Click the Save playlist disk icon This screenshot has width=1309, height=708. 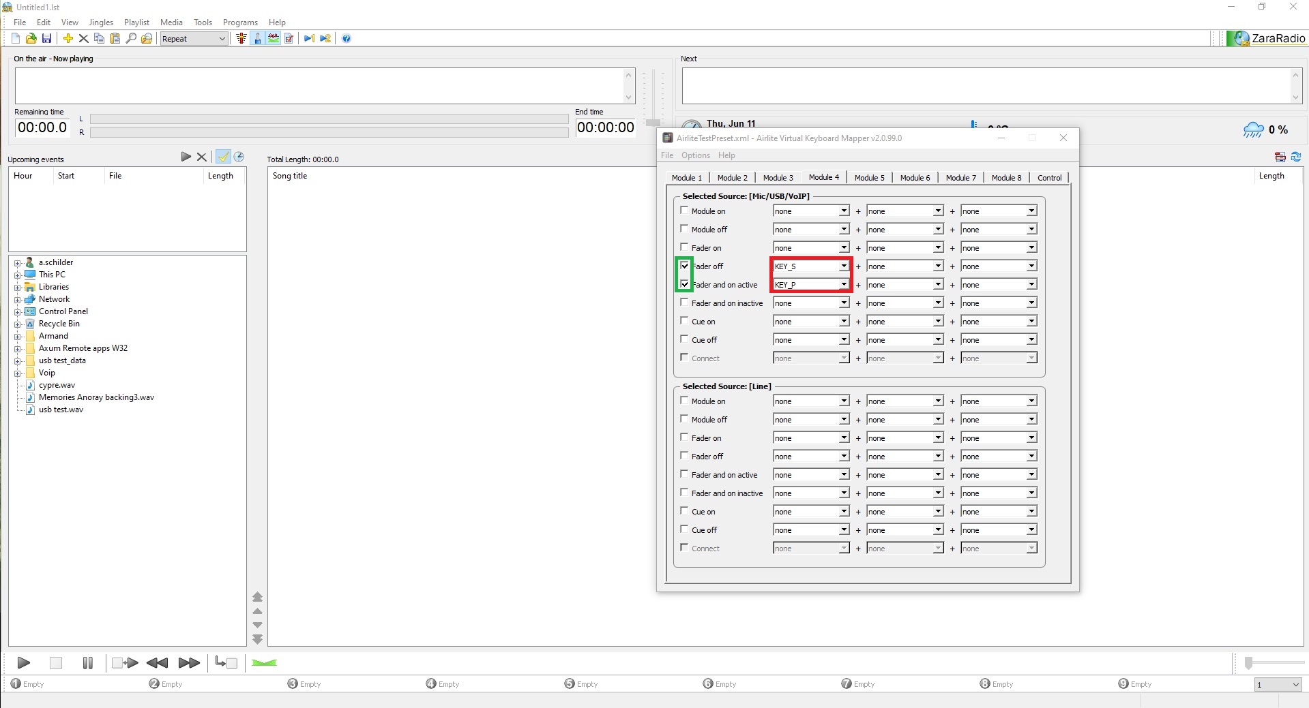tap(46, 39)
